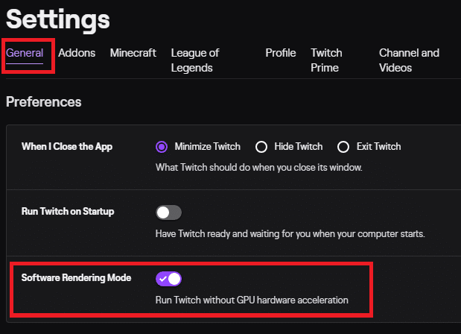The height and width of the screenshot is (334, 461).
Task: Click the "When I Close the App" label
Action: pos(67,146)
